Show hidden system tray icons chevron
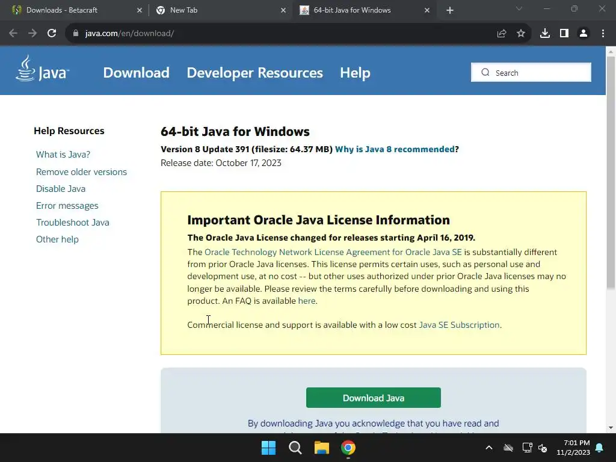The width and height of the screenshot is (616, 462). click(x=489, y=448)
